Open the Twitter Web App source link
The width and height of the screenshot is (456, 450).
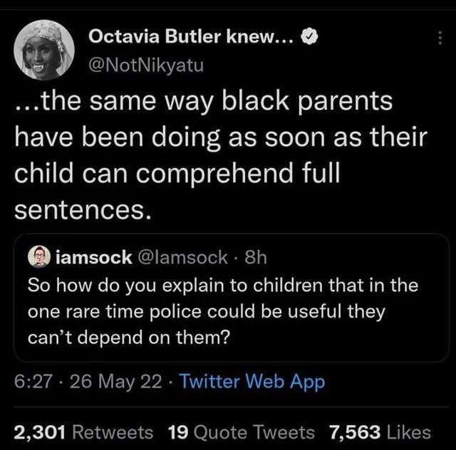coord(252,382)
